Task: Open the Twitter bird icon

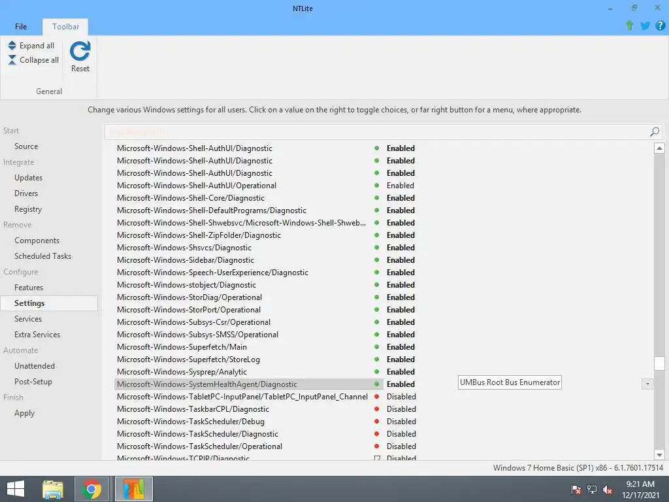Action: (x=645, y=25)
